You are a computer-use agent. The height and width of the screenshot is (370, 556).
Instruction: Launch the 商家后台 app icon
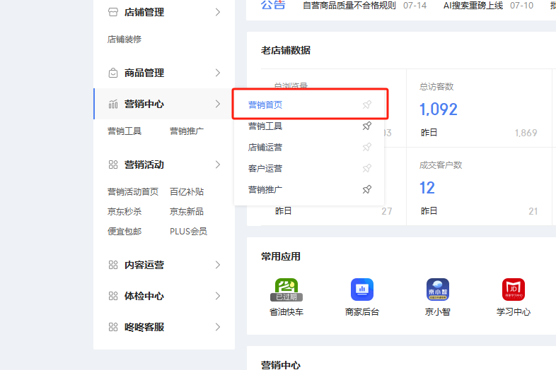[x=362, y=290]
